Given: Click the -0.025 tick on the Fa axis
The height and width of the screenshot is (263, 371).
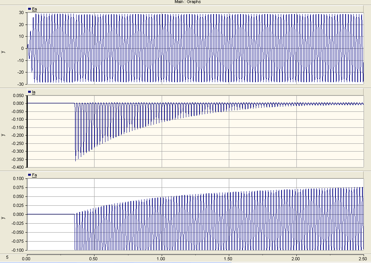Looking at the screenshot, I should [x=18, y=223].
